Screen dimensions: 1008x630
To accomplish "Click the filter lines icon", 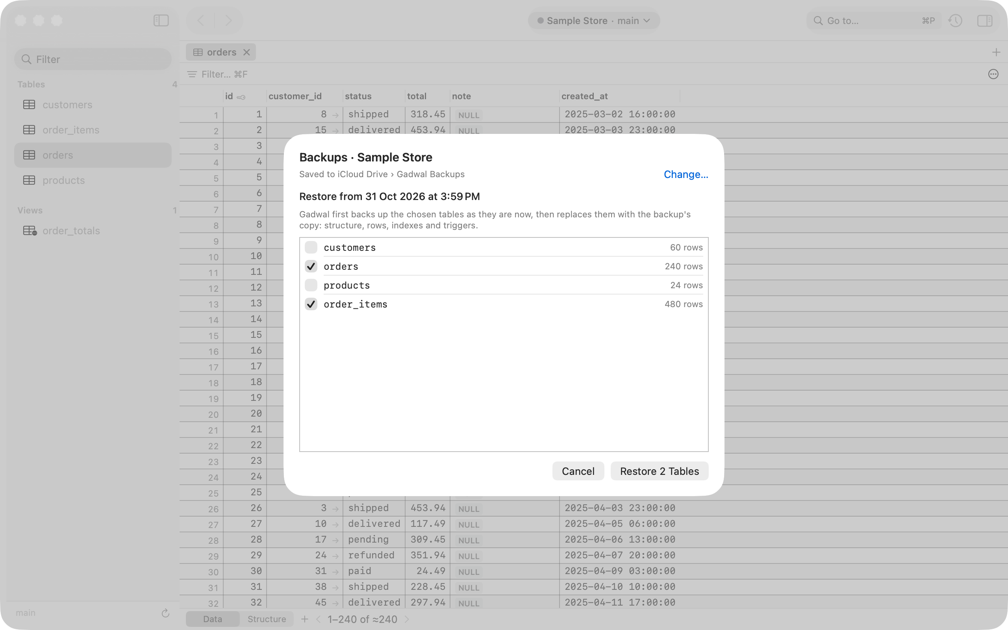I will (x=192, y=74).
